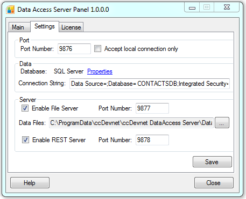Click the app icon in title bar
The image size is (246, 199).
pos(10,10)
